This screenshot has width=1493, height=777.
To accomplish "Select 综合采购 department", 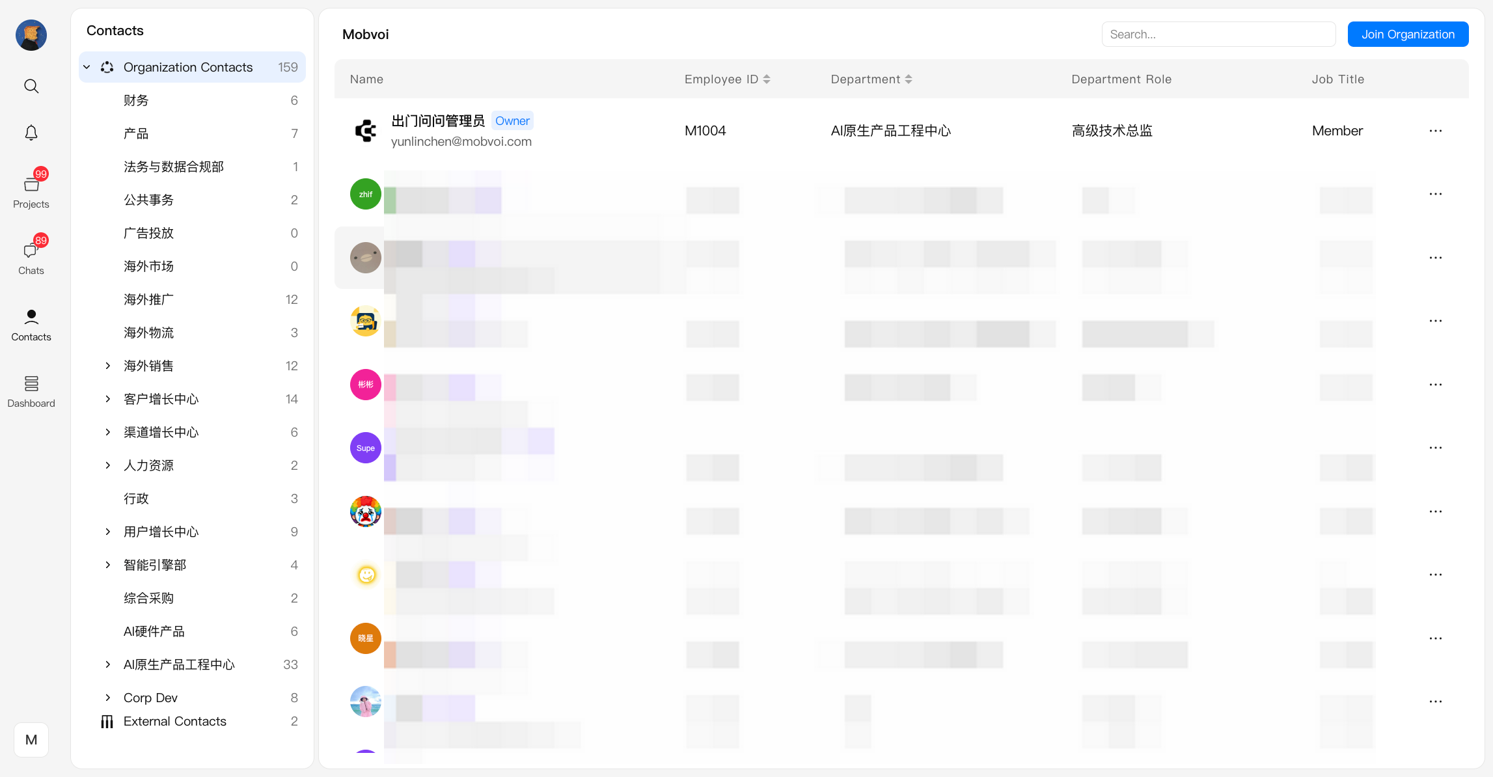I will (x=192, y=598).
